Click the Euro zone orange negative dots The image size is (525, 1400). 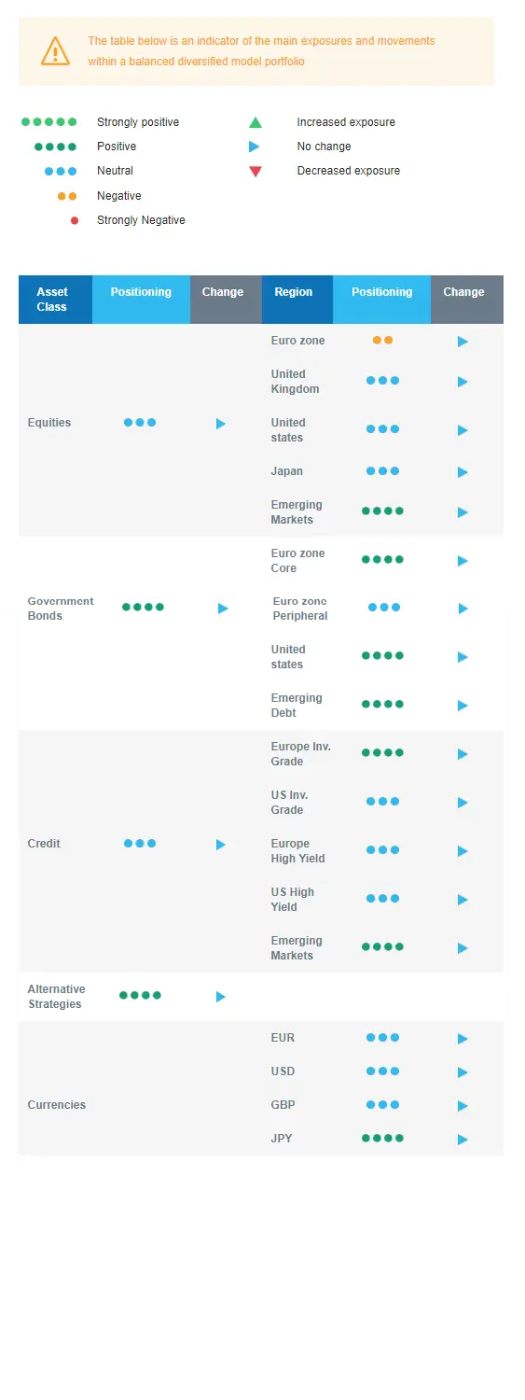(382, 341)
